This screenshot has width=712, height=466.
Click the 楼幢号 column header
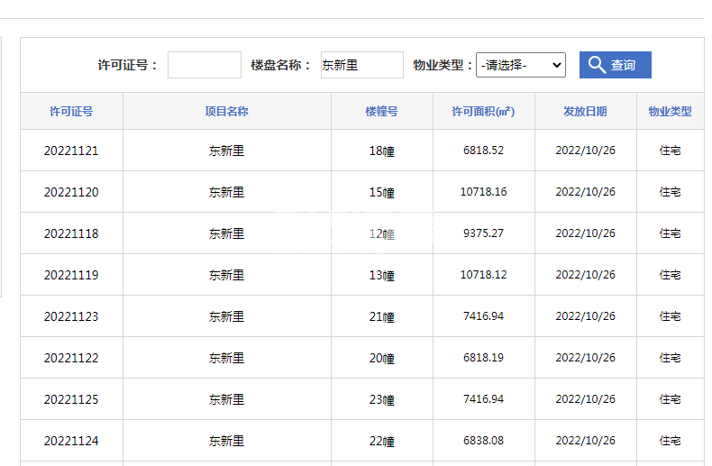pos(381,111)
